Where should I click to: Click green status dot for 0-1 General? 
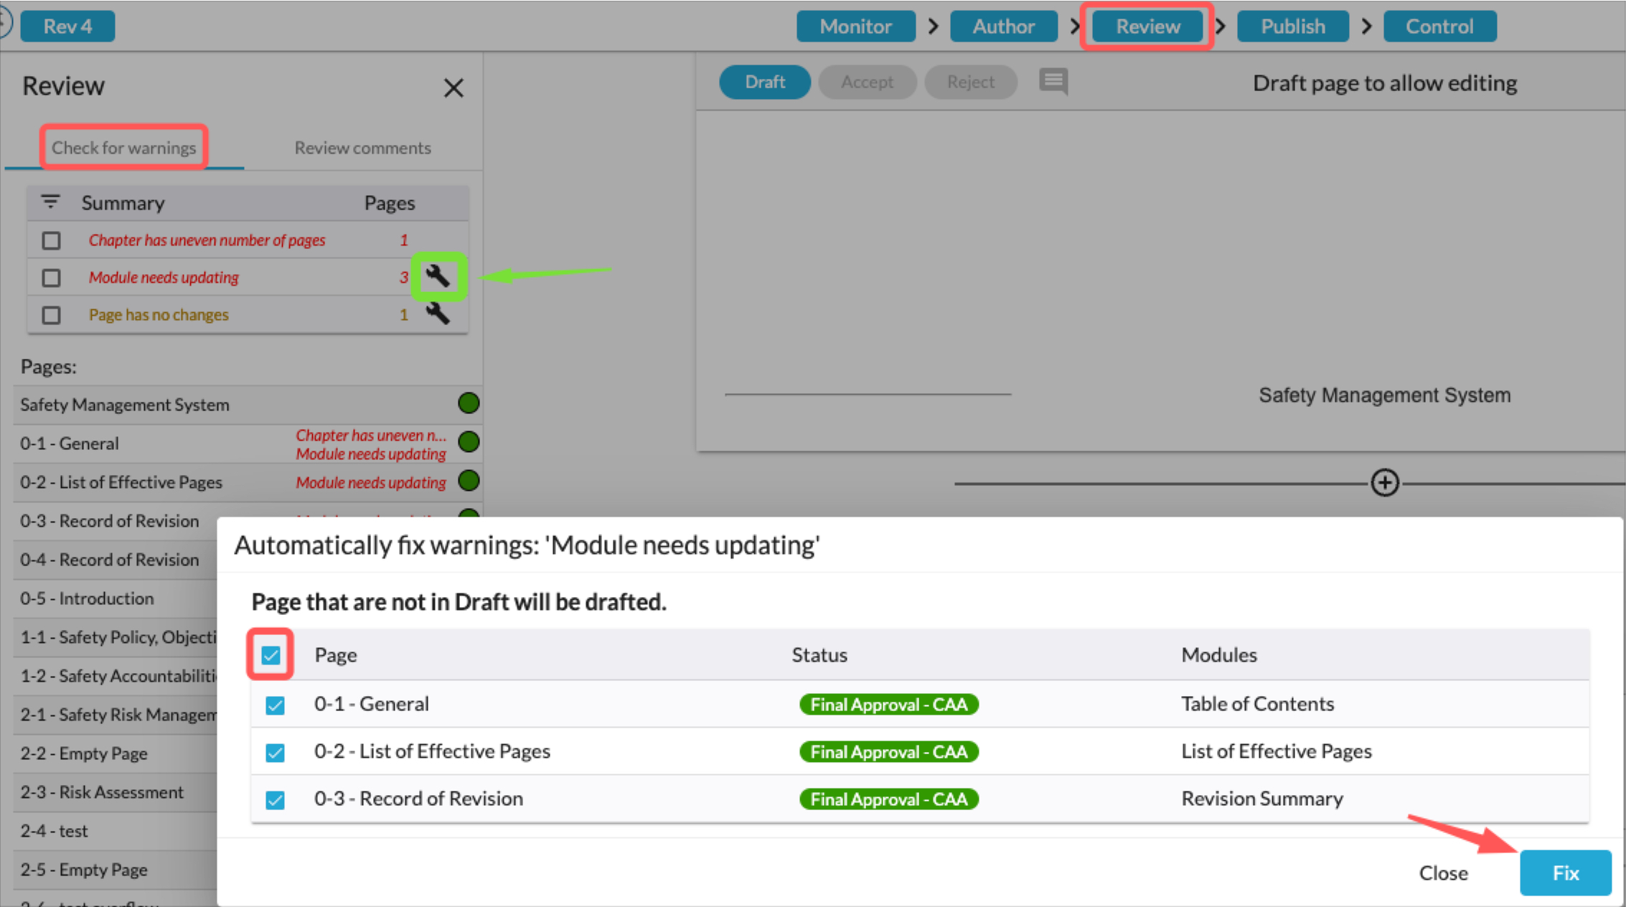point(469,442)
